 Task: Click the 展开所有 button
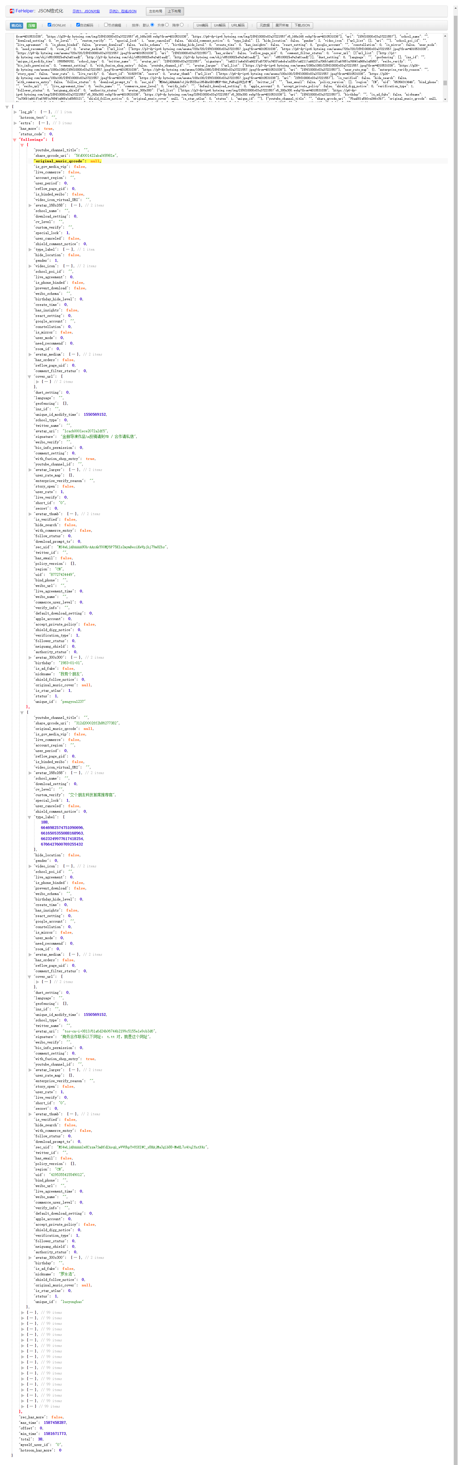pyautogui.click(x=282, y=26)
